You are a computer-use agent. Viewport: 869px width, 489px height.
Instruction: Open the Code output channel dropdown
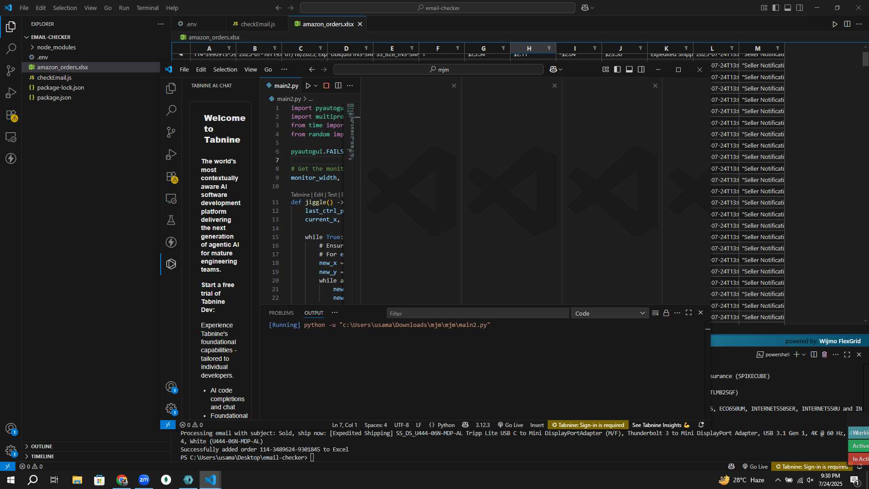tap(610, 313)
